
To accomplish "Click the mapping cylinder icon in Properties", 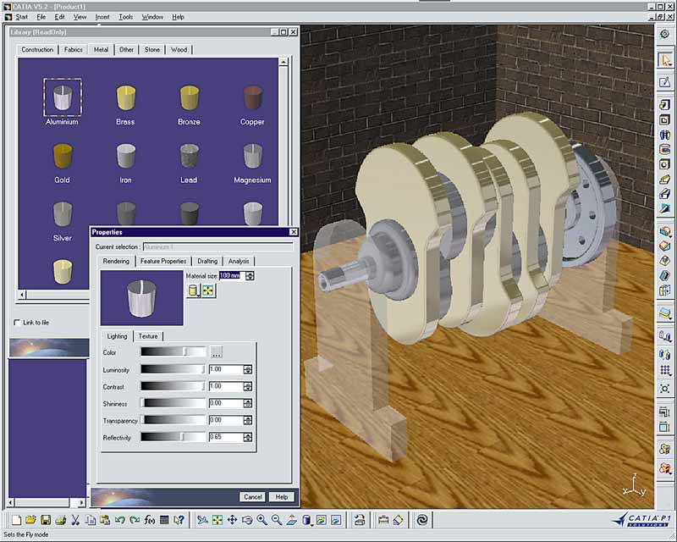I will (194, 290).
